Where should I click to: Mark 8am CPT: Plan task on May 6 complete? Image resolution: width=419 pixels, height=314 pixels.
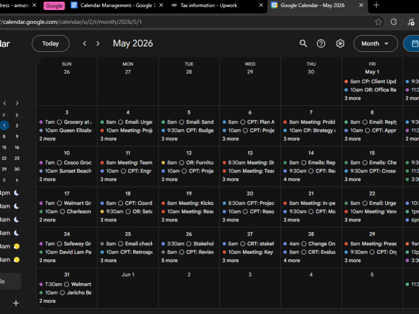(243, 122)
